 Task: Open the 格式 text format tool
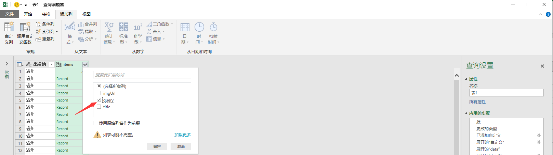70,27
